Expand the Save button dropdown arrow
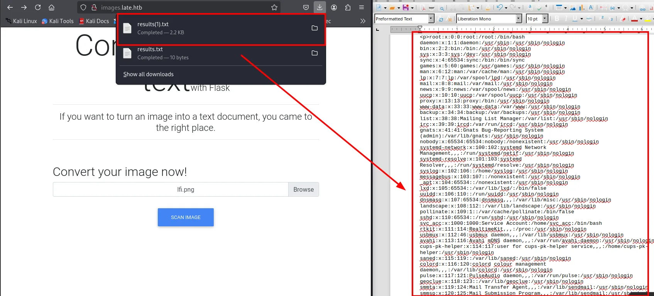This screenshot has height=296, width=654. pyautogui.click(x=412, y=8)
